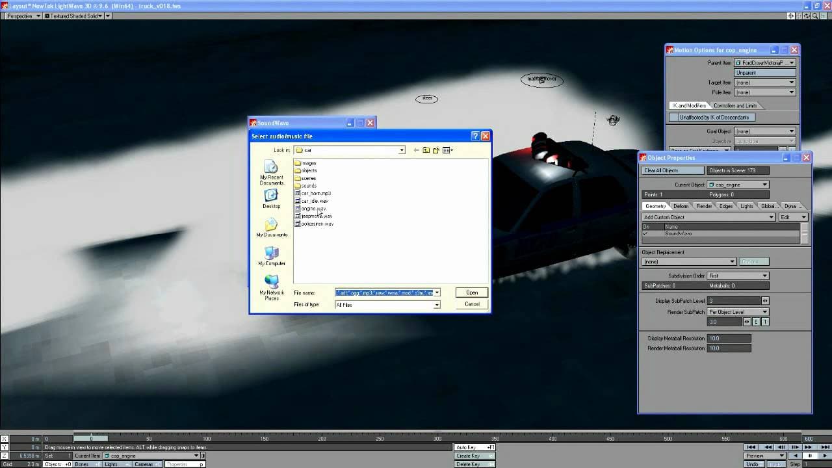The height and width of the screenshot is (468, 832).
Task: Expand the Add Custom Object dropdown
Action: pos(772,217)
